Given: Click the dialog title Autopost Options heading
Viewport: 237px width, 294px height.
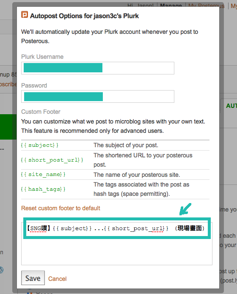Looking at the screenshot, I should [x=85, y=16].
